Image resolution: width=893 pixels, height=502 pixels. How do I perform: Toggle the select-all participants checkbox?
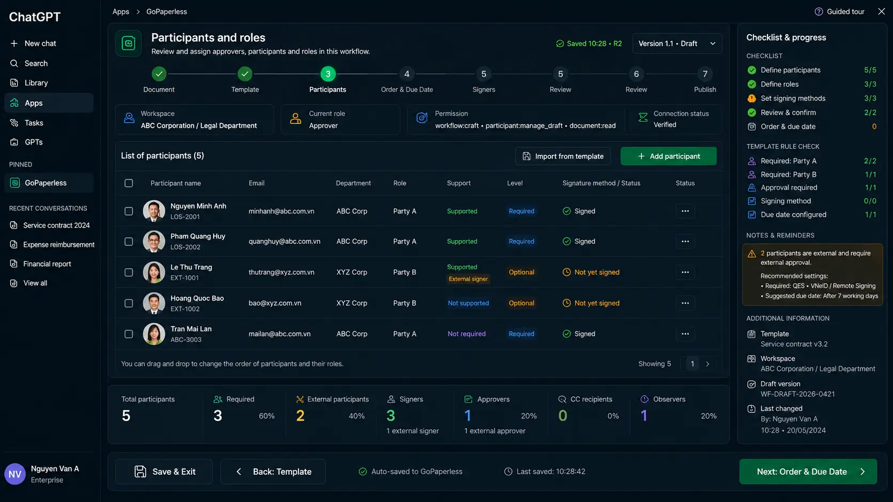(x=129, y=183)
